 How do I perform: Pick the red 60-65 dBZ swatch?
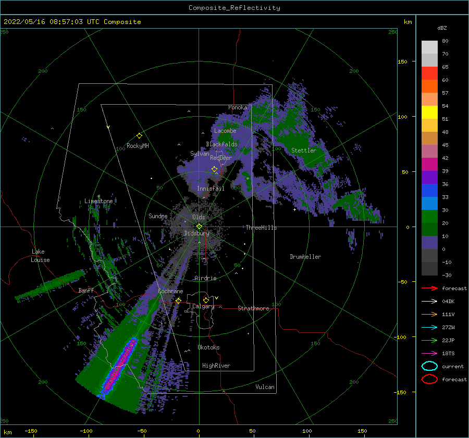coord(429,73)
